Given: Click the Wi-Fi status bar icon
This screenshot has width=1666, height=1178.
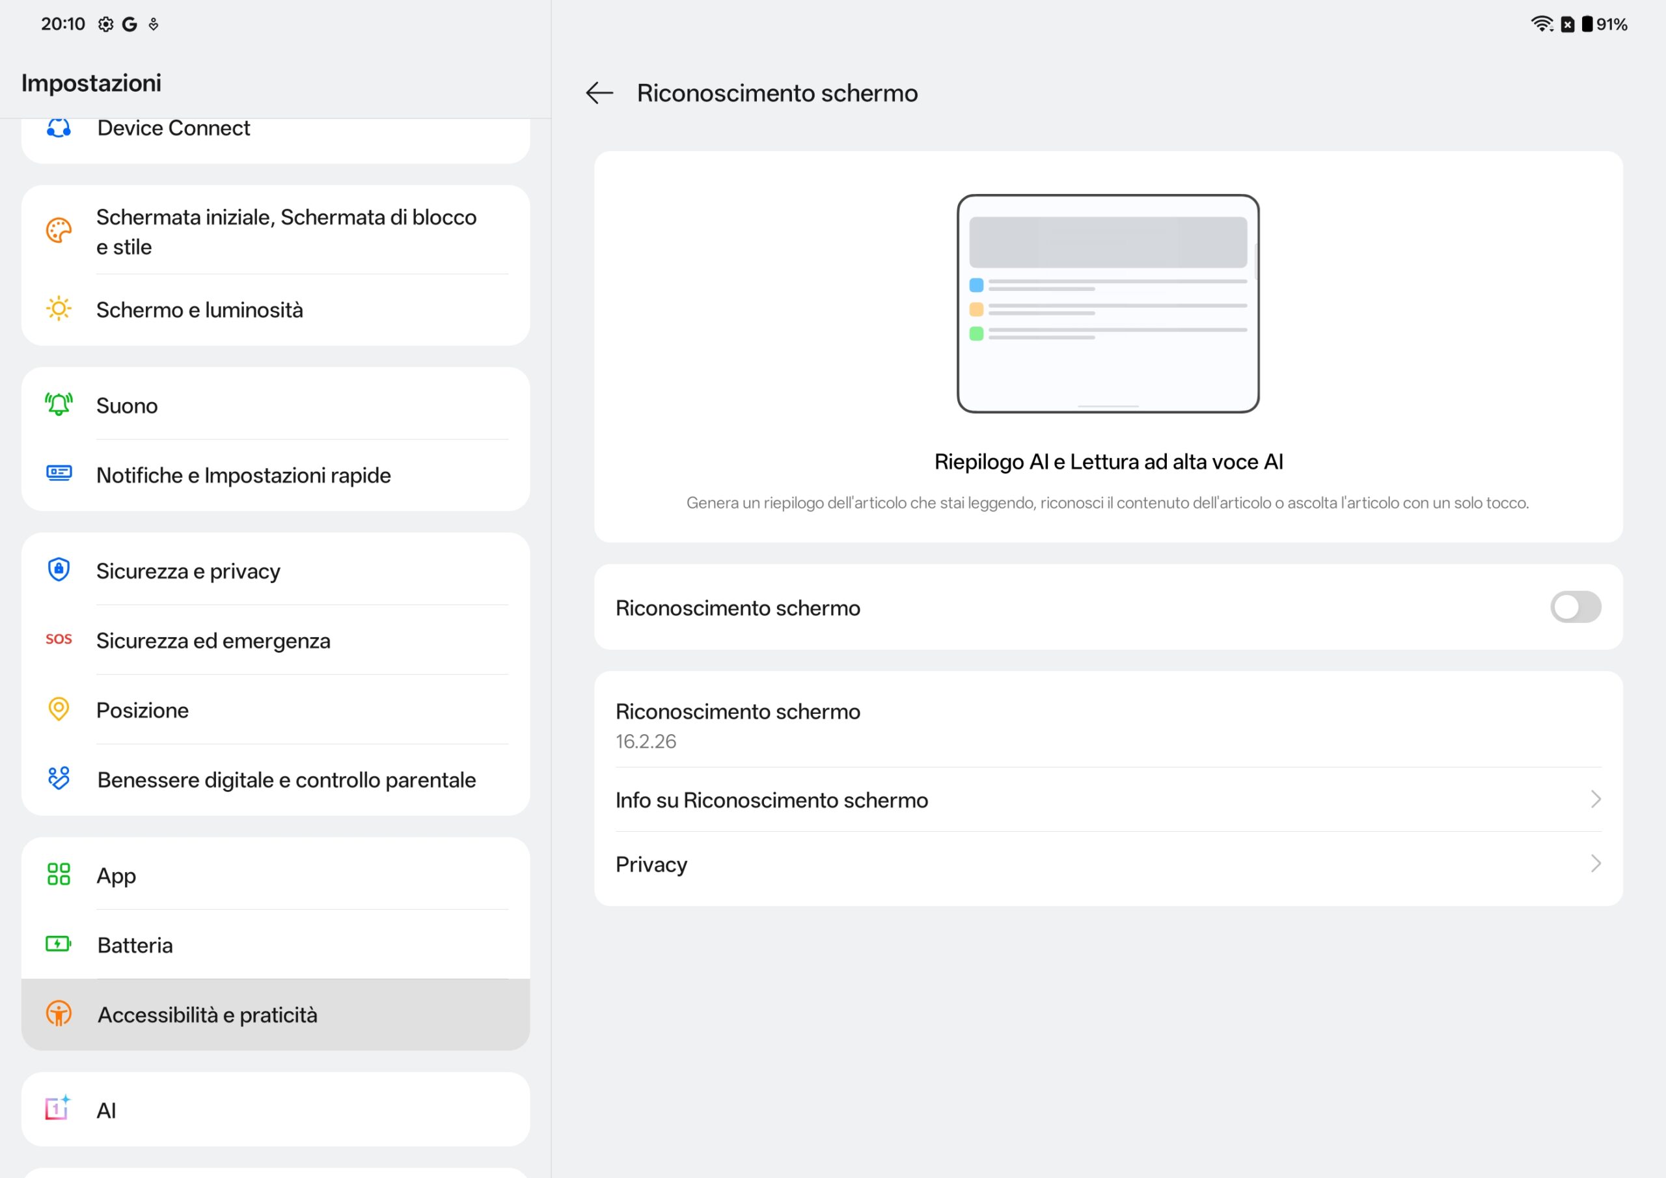Looking at the screenshot, I should [x=1540, y=24].
